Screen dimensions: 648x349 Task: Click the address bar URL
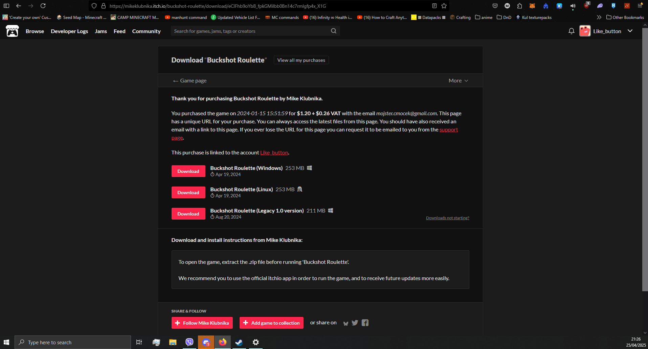(x=218, y=6)
